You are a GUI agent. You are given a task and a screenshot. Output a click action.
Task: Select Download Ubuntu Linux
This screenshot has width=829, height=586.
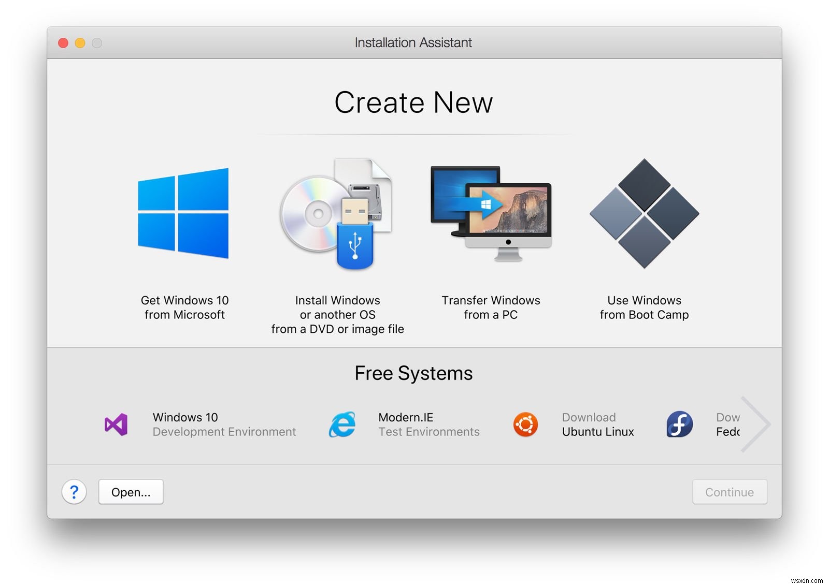pos(598,424)
